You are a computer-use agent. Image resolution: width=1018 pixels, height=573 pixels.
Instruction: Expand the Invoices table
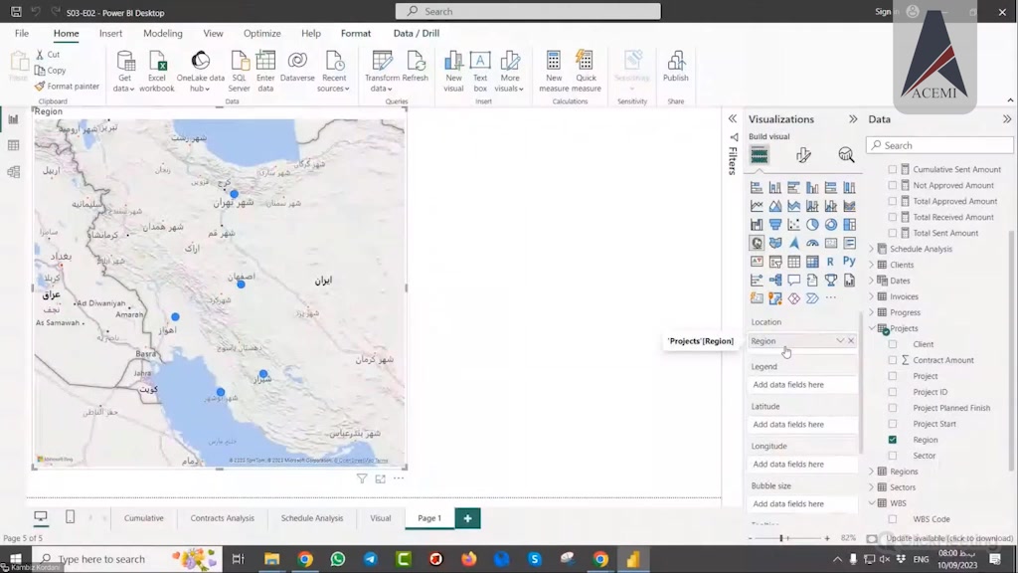872,296
